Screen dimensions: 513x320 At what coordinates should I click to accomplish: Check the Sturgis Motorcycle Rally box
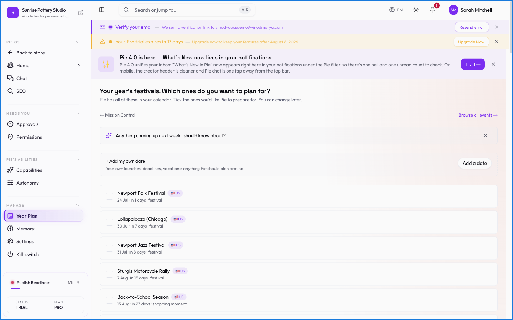(109, 274)
